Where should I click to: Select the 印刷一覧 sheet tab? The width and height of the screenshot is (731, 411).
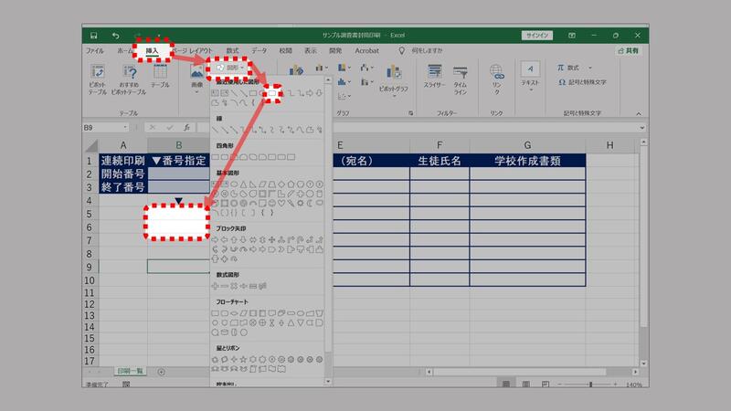click(130, 371)
